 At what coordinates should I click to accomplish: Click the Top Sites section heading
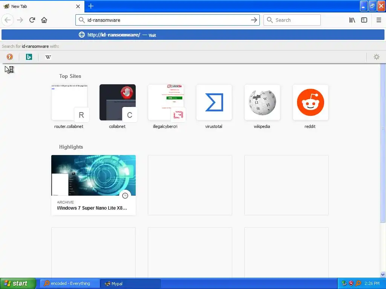pyautogui.click(x=70, y=76)
